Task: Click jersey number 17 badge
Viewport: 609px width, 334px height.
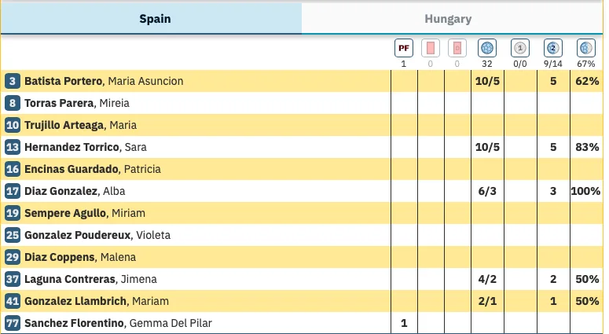Action: click(12, 191)
